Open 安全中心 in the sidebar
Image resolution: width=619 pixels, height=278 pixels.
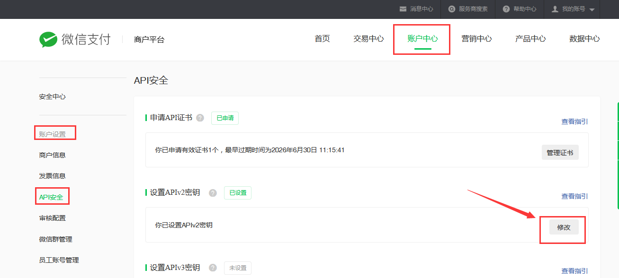click(52, 96)
